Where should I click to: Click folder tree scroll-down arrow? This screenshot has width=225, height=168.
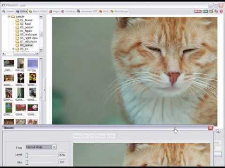click(x=41, y=50)
